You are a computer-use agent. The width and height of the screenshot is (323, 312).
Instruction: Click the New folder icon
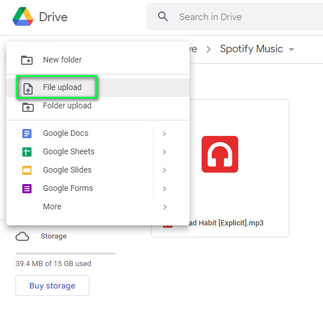(x=27, y=60)
